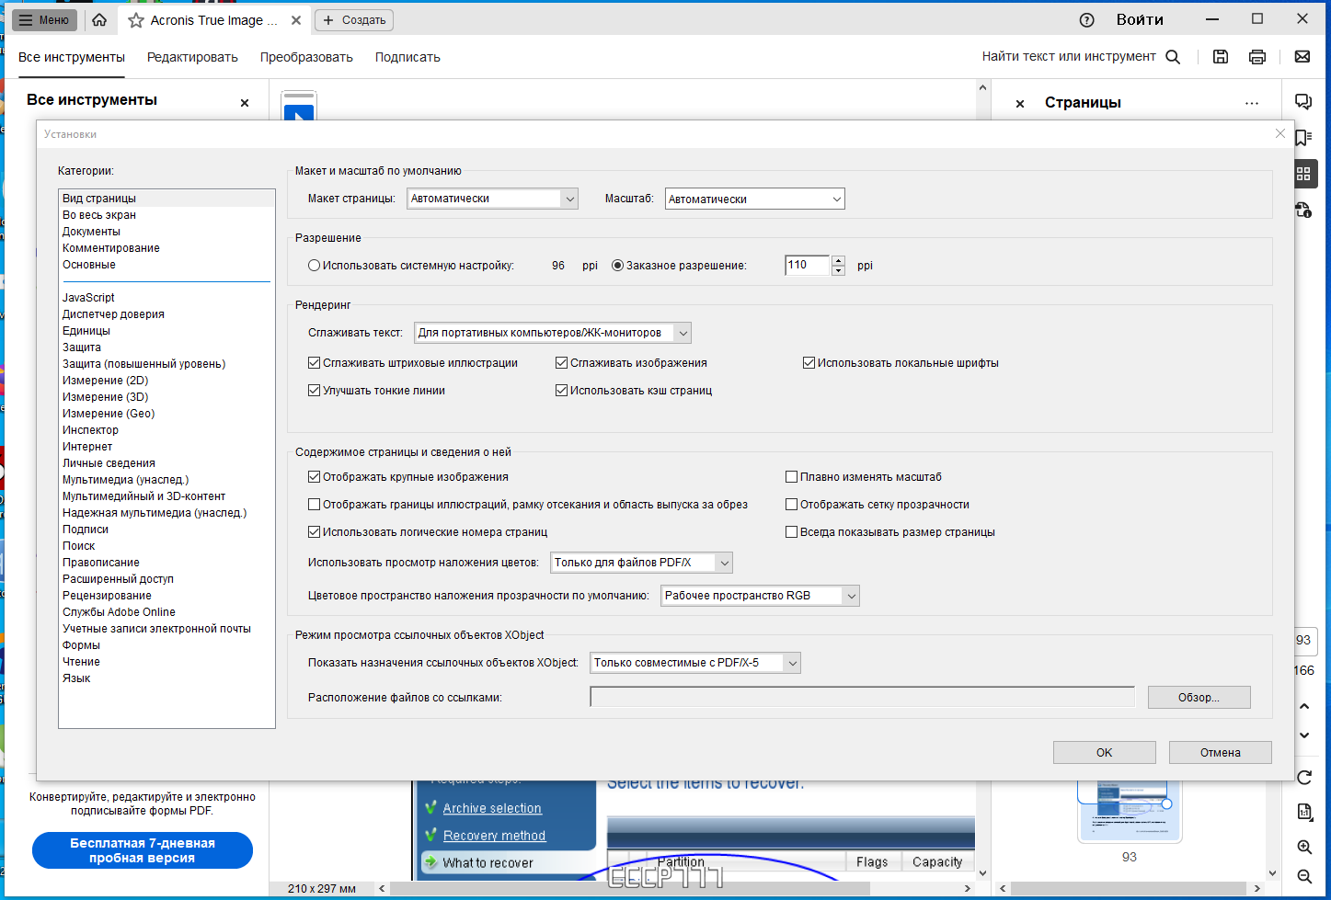Switch to Редактировать tab
The width and height of the screenshot is (1331, 900).
[x=192, y=57]
